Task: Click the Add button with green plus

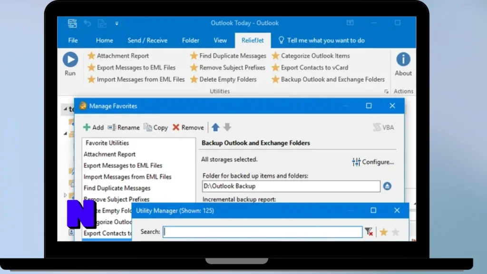Action: [94, 127]
